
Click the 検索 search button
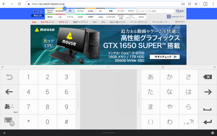pos(180,11)
